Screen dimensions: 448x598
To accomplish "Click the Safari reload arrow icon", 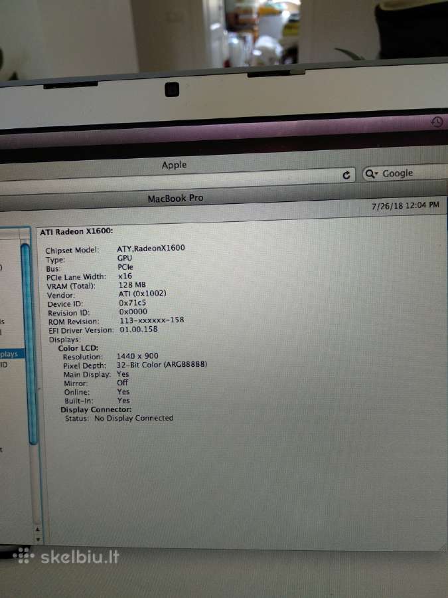I will pyautogui.click(x=346, y=175).
